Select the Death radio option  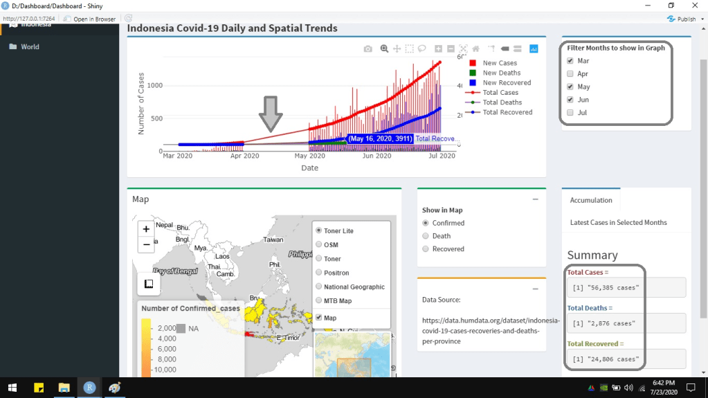coord(426,236)
